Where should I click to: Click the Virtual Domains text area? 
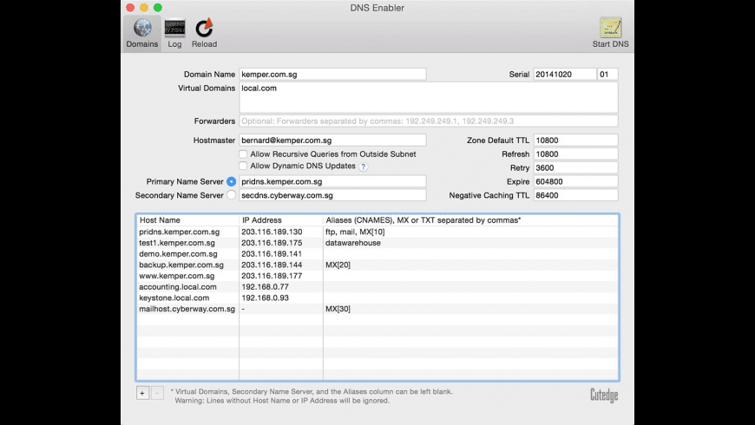coord(429,98)
